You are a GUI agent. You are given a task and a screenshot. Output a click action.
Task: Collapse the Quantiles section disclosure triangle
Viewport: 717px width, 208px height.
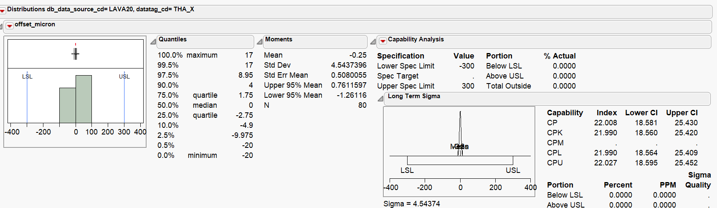click(153, 41)
